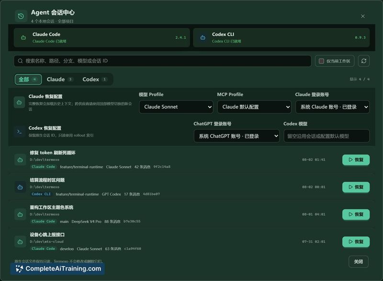The image size is (383, 281).
Task: Click the Codex 恢复配置 terminal icon
Action: (19, 132)
